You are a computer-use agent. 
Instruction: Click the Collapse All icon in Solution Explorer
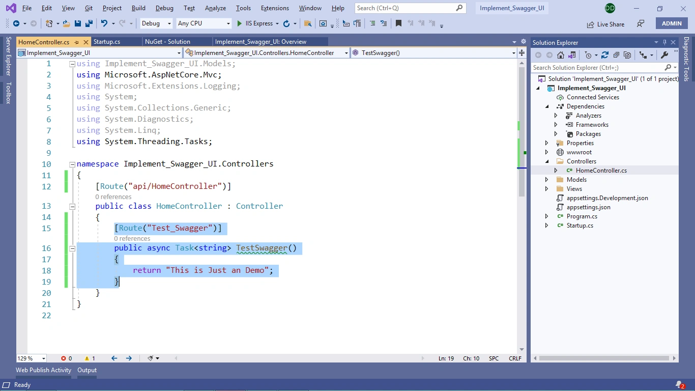tap(616, 55)
